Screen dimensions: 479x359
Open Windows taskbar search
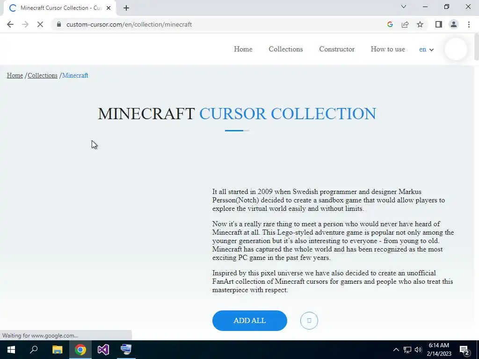(34, 350)
